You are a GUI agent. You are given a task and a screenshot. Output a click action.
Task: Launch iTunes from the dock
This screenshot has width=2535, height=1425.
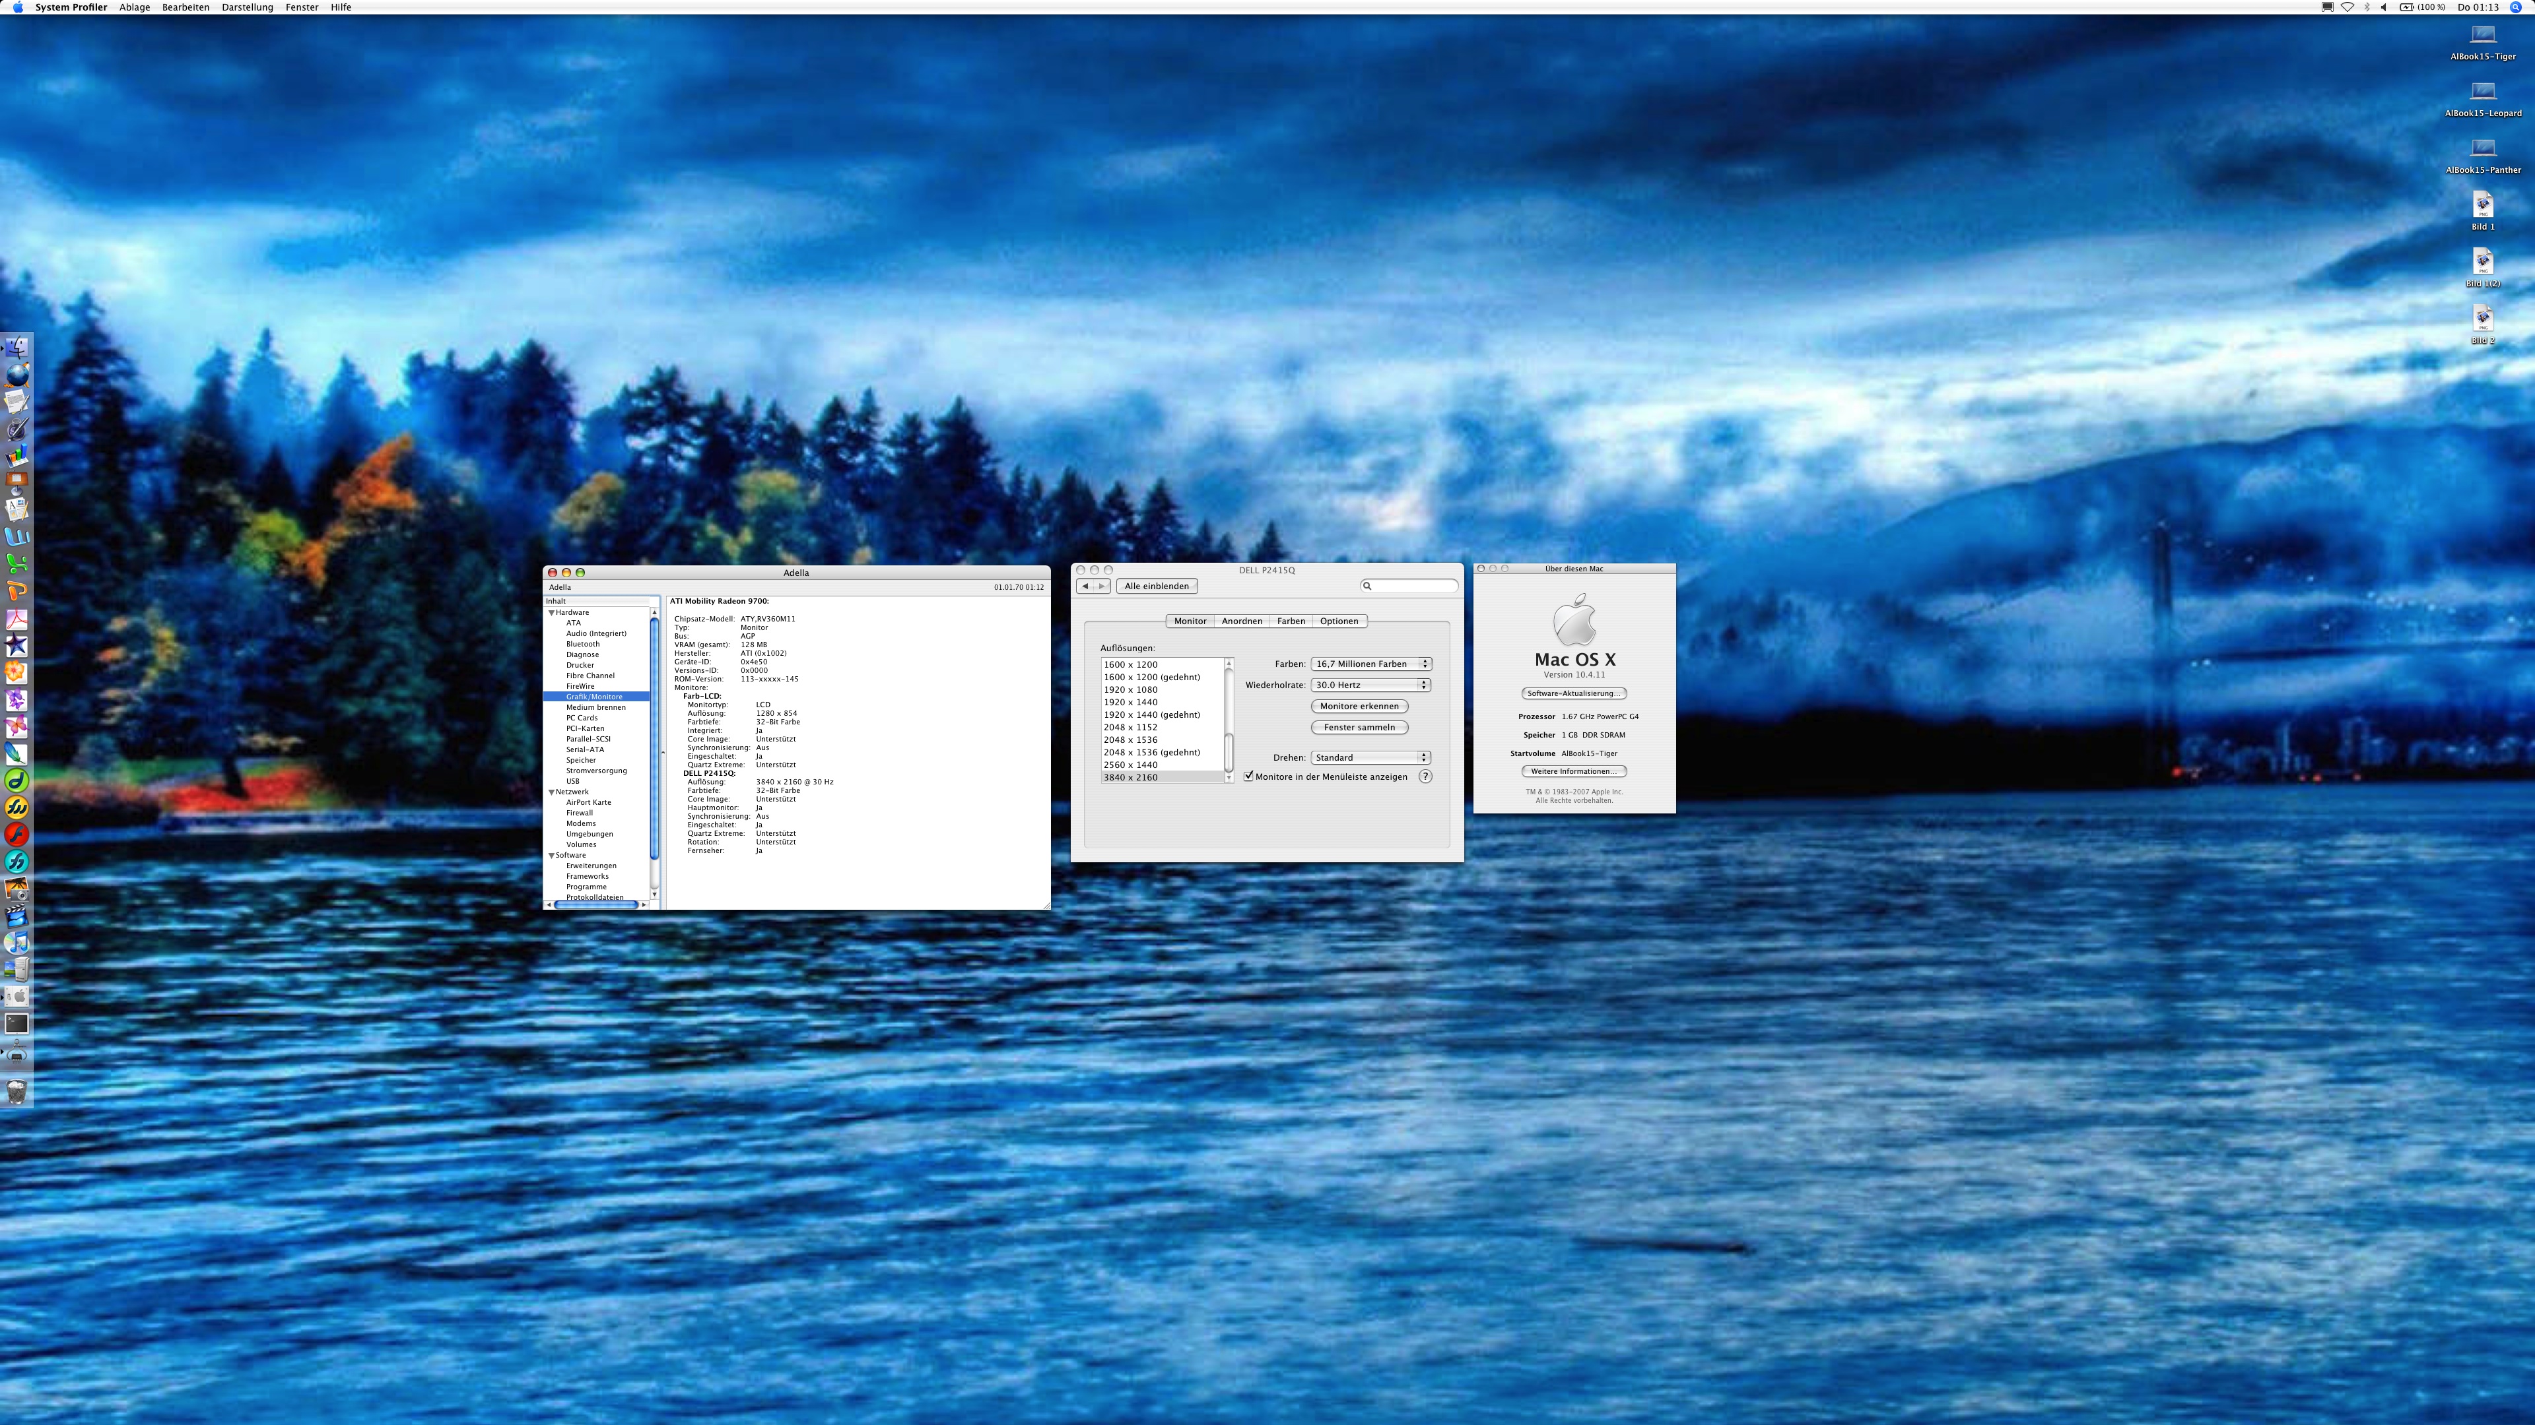tap(17, 942)
